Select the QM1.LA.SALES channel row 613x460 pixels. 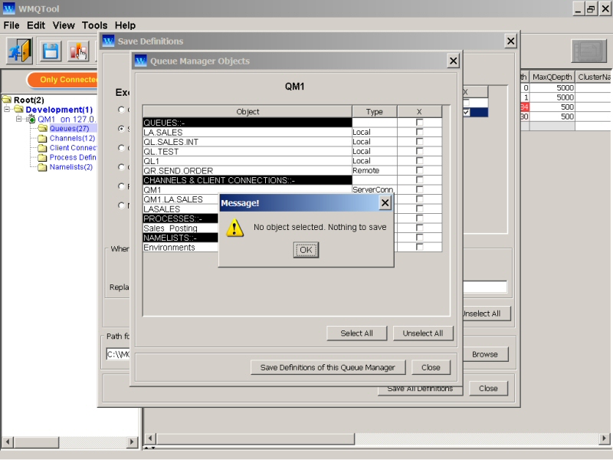(180, 199)
